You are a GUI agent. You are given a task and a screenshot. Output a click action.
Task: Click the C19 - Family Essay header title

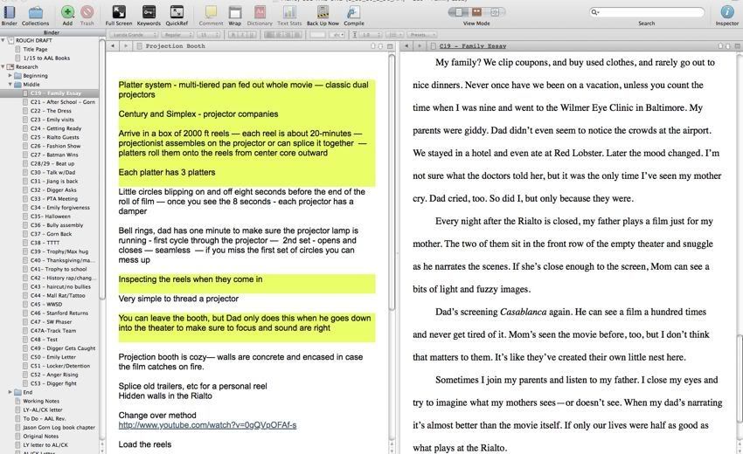[472, 46]
